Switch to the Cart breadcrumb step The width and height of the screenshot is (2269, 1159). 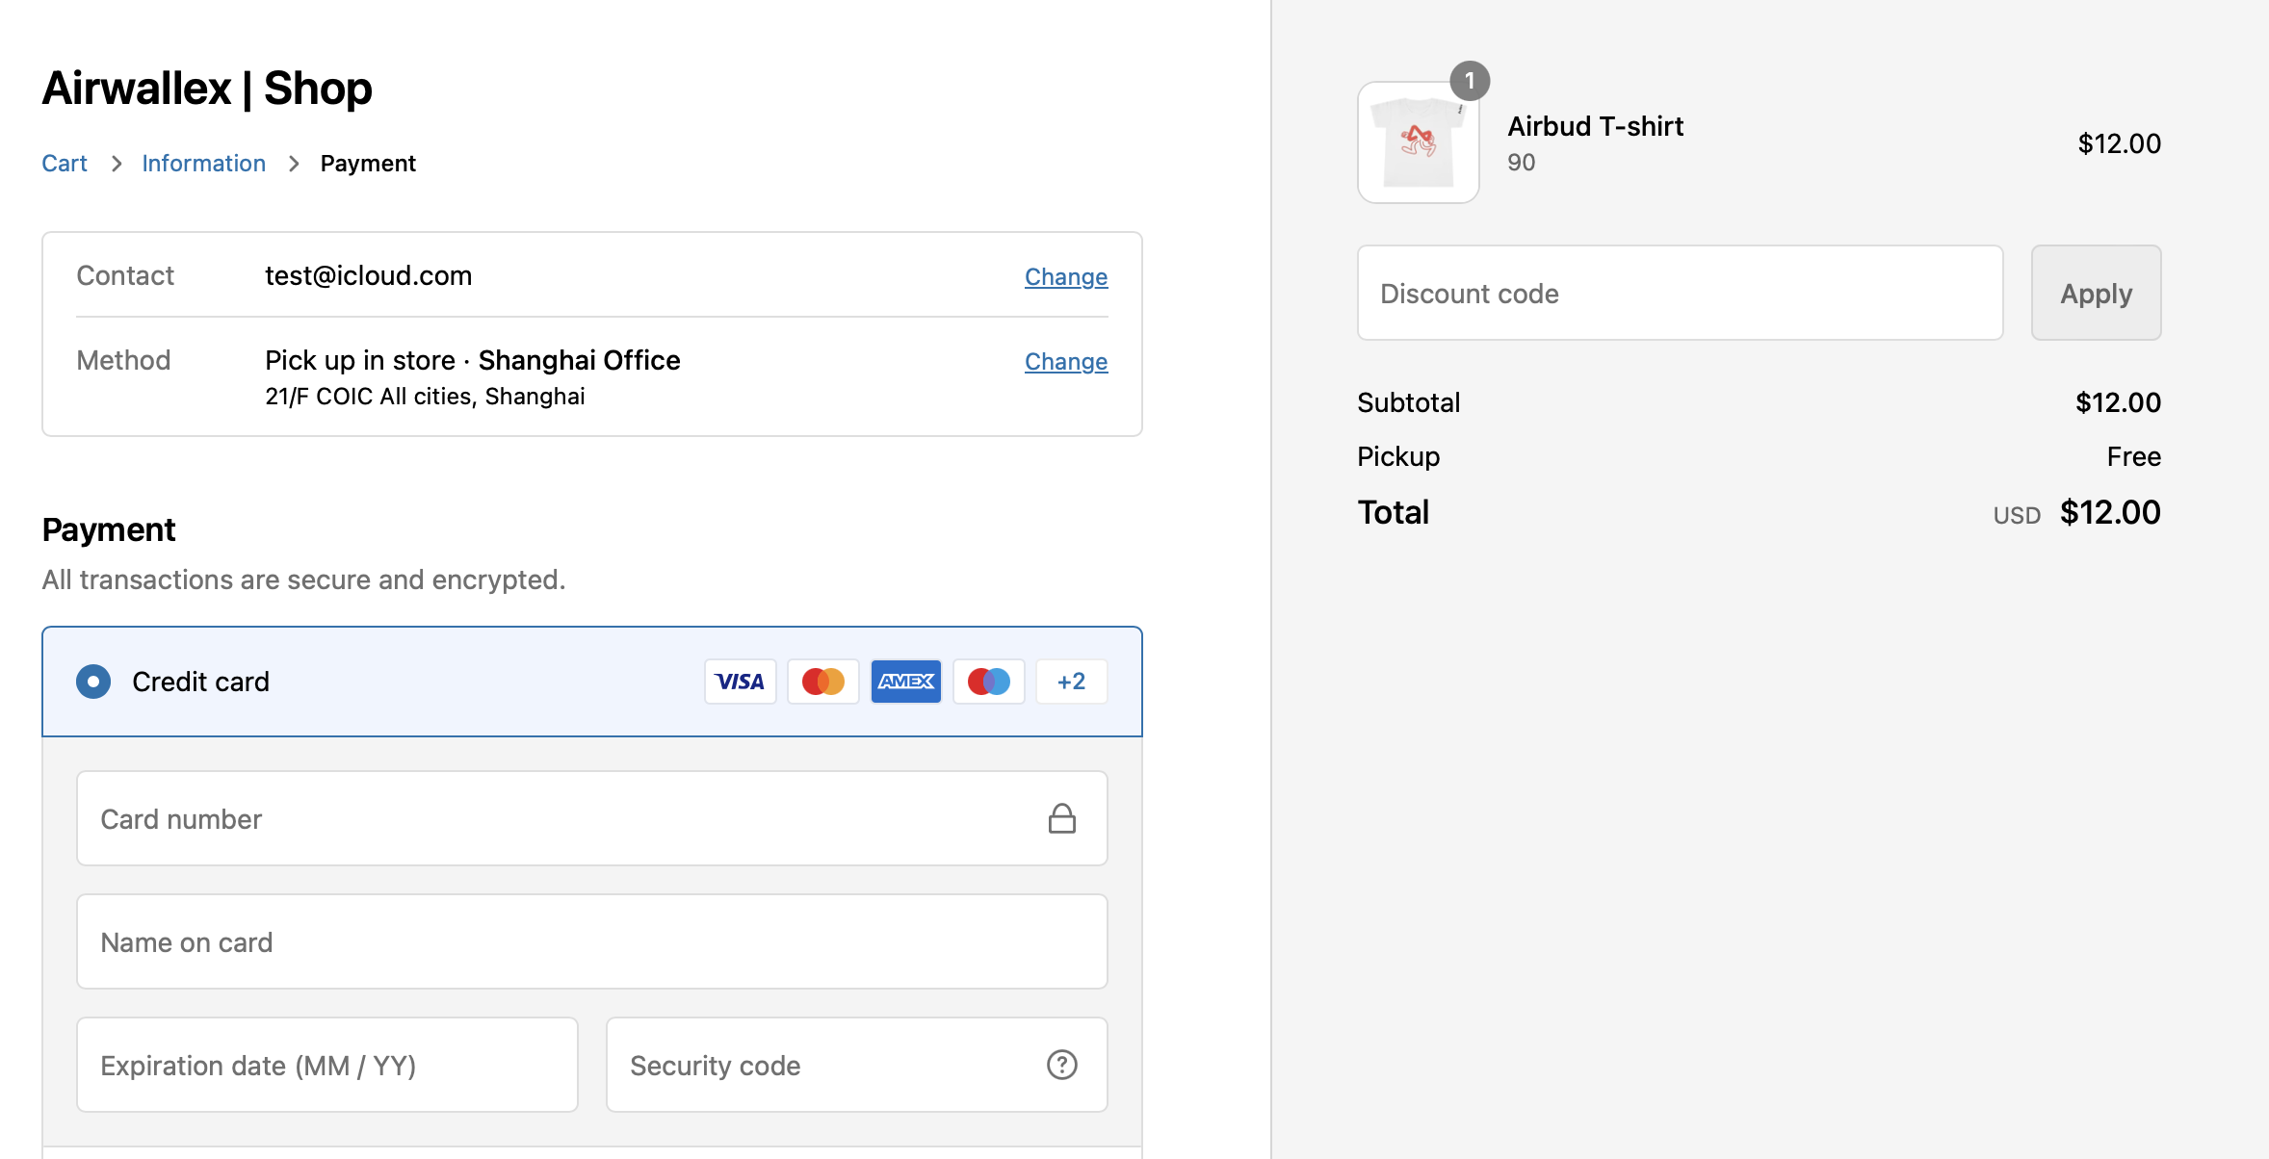[x=64, y=163]
